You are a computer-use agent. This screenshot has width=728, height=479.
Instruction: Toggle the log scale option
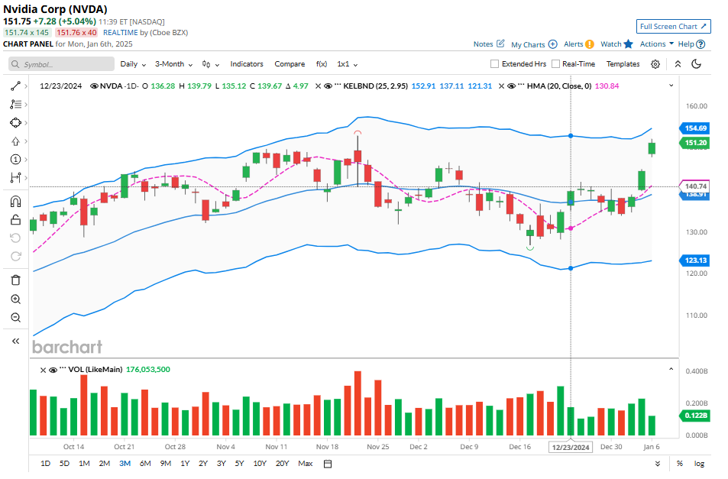point(698,463)
